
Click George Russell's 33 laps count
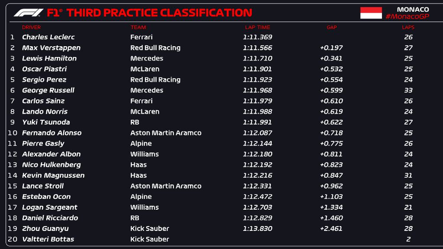(408, 90)
